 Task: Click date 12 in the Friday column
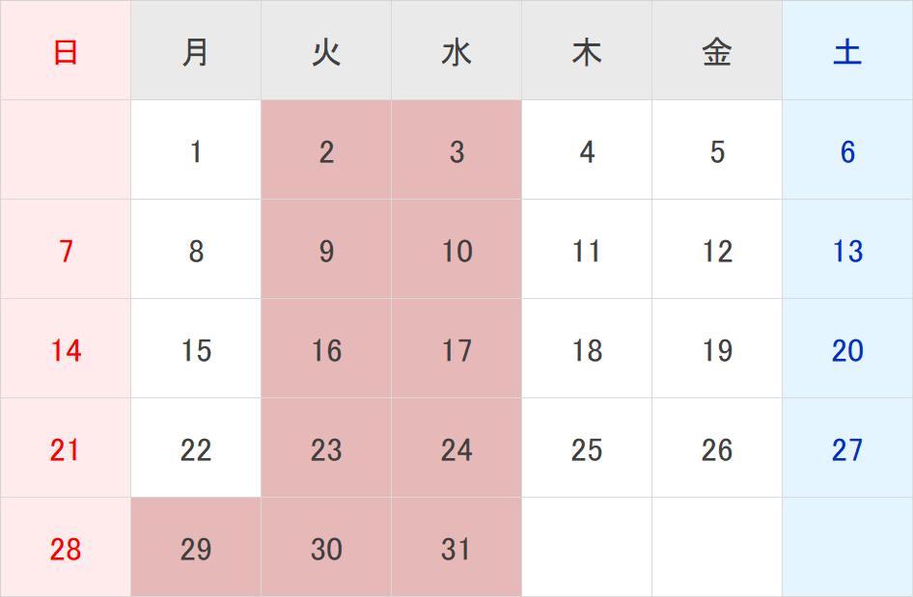pyautogui.click(x=717, y=252)
